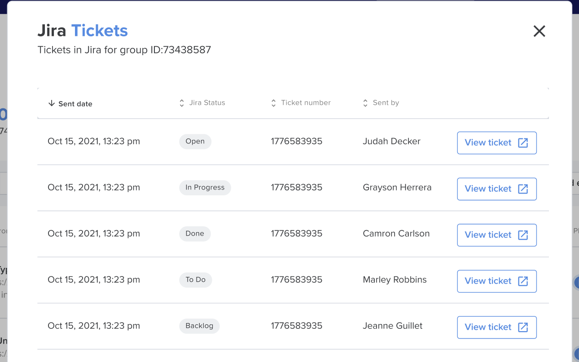View ticket sent by Camron Carlson
The image size is (579, 362).
click(x=497, y=235)
